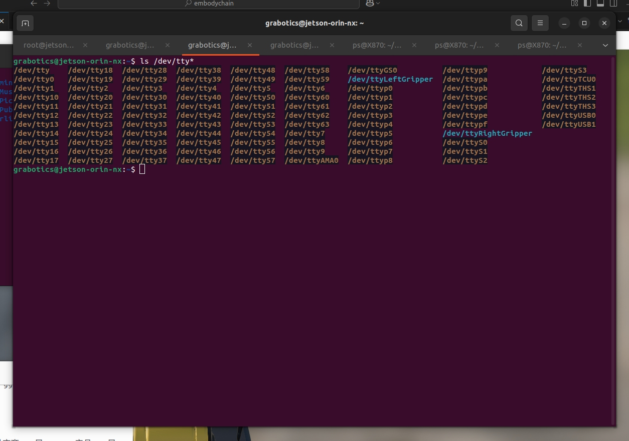Expand the terminal tab list dropdown
Screen dimensions: 629x441
605,45
